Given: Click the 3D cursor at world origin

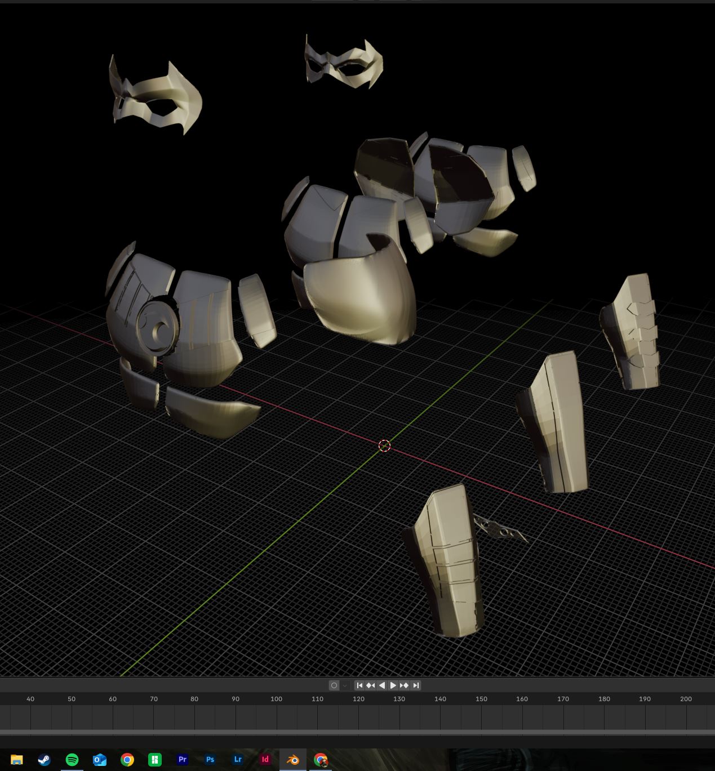Looking at the screenshot, I should click(x=384, y=445).
